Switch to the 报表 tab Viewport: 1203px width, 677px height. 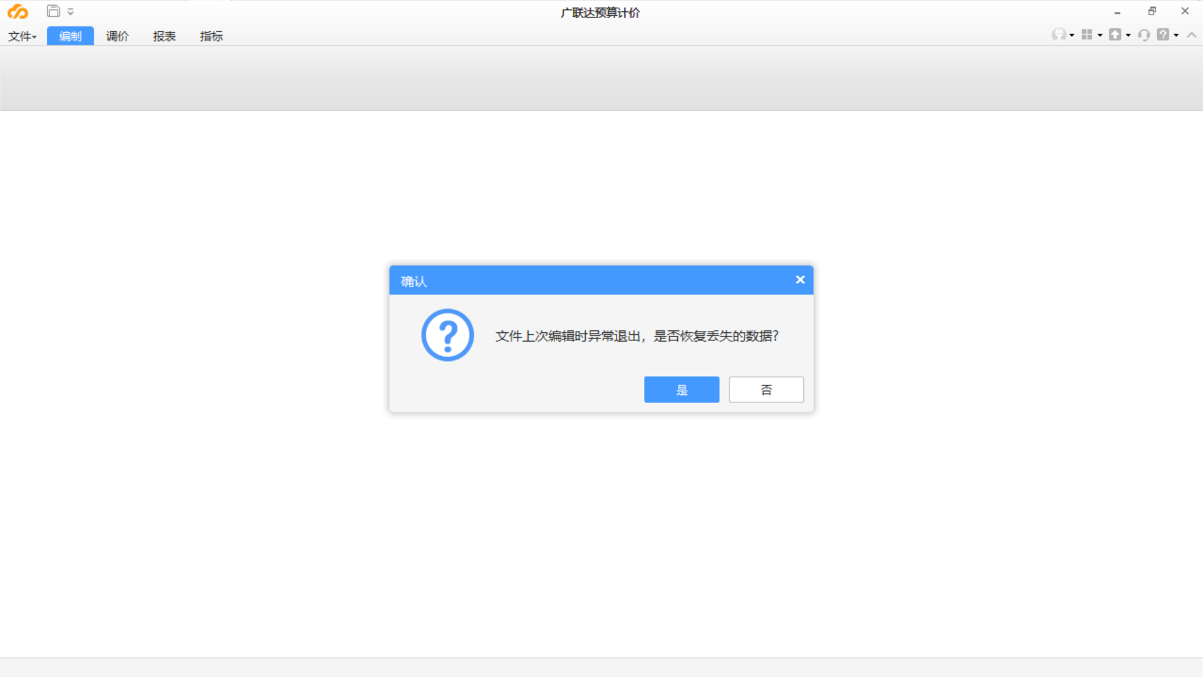[x=164, y=36]
